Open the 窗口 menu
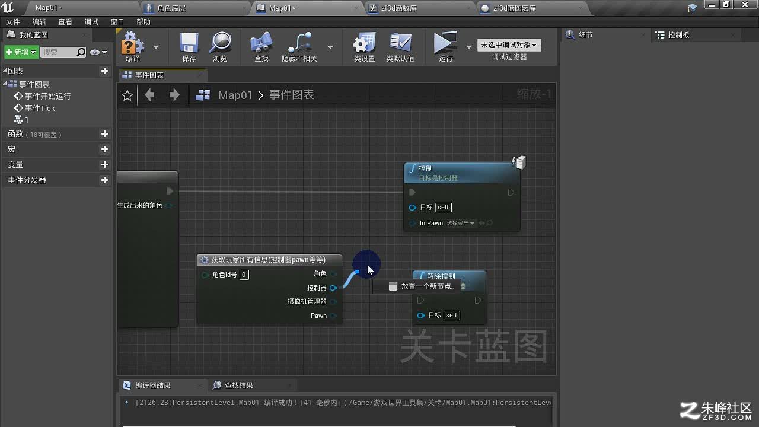The width and height of the screenshot is (759, 427). click(x=117, y=22)
